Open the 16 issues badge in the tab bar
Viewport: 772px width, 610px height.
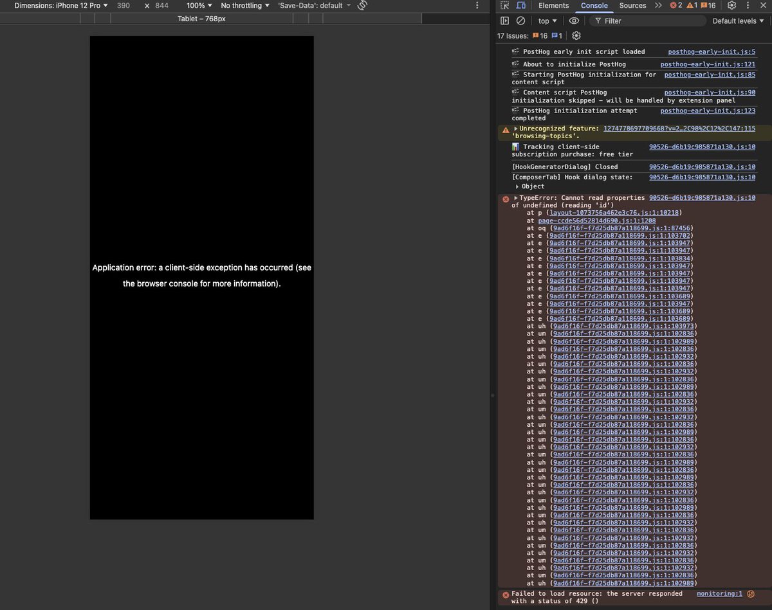tap(708, 5)
